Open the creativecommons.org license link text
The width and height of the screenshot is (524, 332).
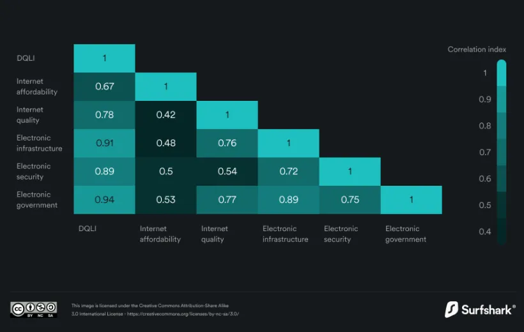tap(183, 314)
